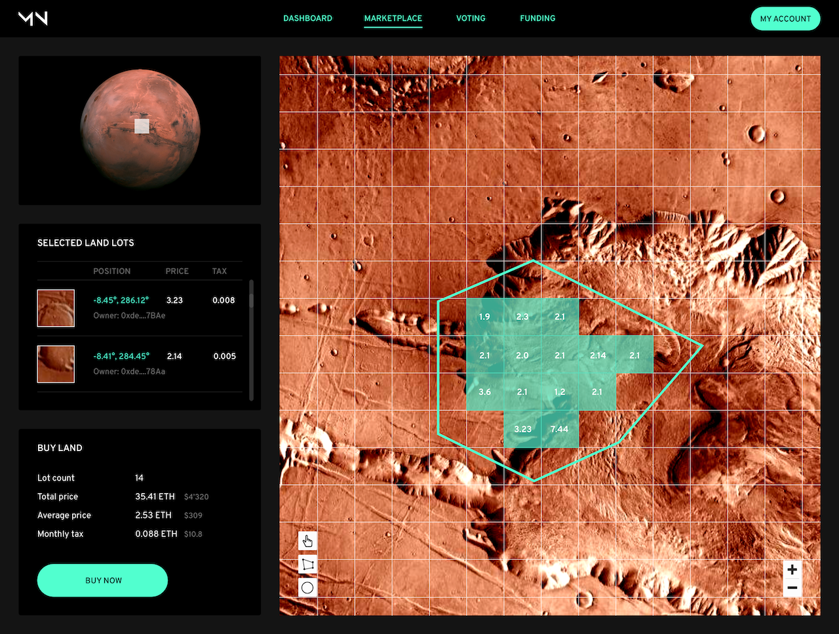Switch to the Marketplace tab
This screenshot has height=634, width=839.
point(393,18)
